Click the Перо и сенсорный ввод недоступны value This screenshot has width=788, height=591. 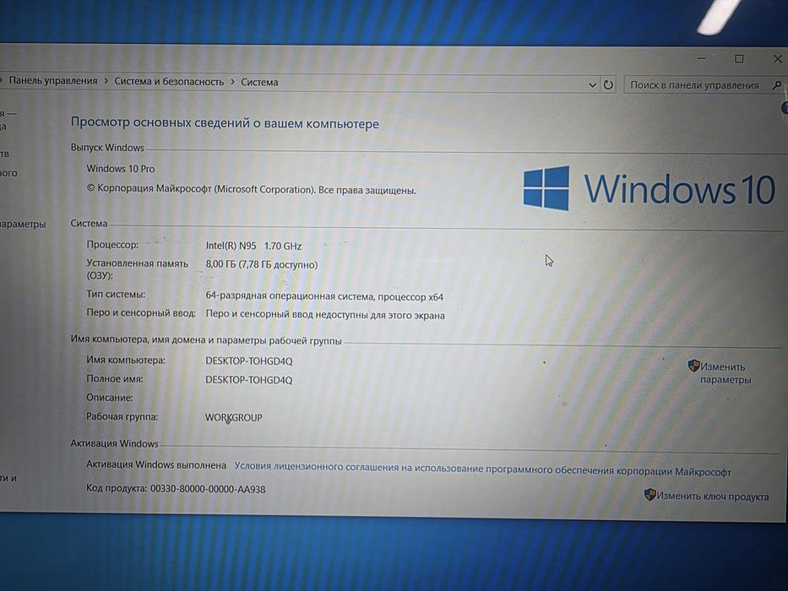pyautogui.click(x=325, y=315)
